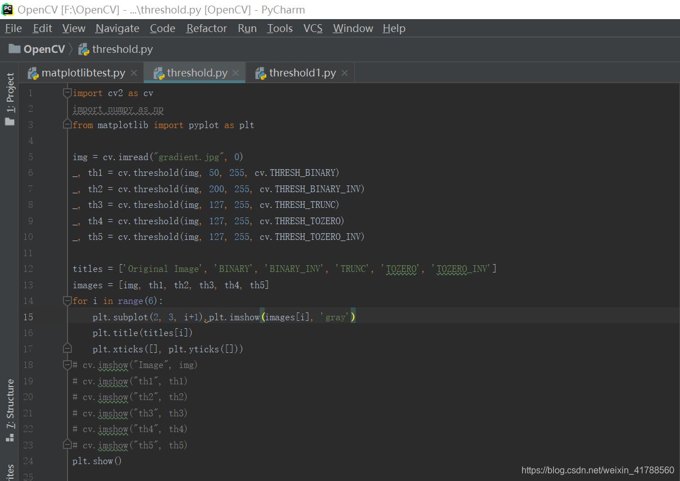Click the PyCharm icon in the title bar
The height and width of the screenshot is (481, 680).
[8, 9]
